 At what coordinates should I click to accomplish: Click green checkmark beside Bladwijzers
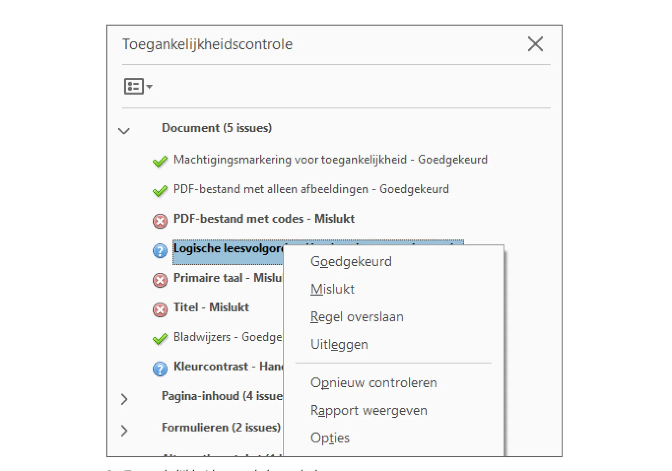160,339
